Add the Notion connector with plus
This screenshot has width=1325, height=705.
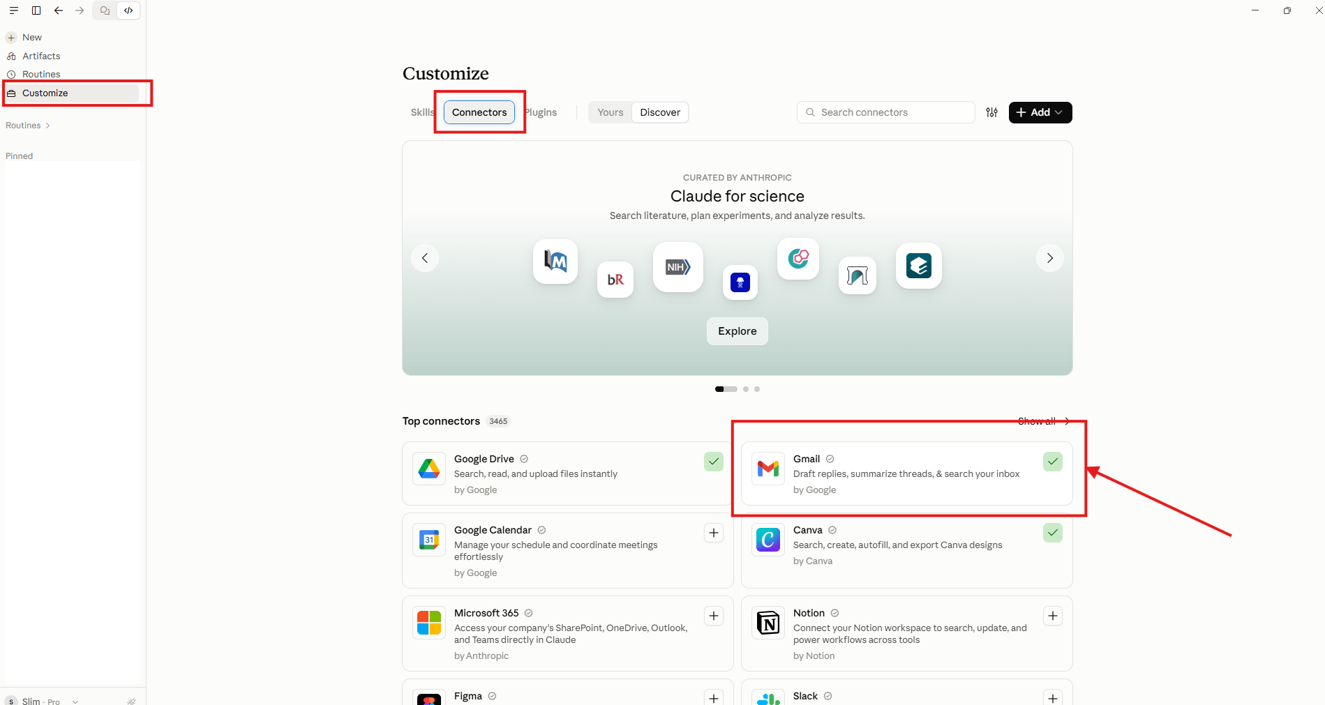pos(1053,616)
